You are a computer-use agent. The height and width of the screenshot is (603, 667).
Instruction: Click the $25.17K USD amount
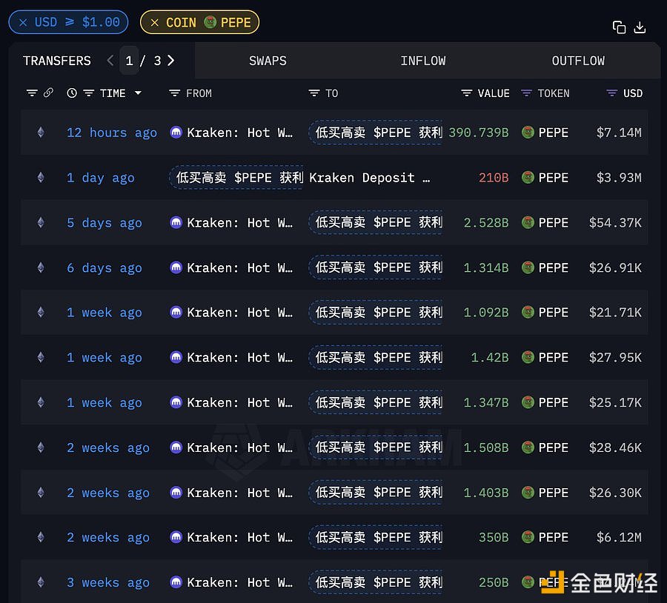point(615,403)
